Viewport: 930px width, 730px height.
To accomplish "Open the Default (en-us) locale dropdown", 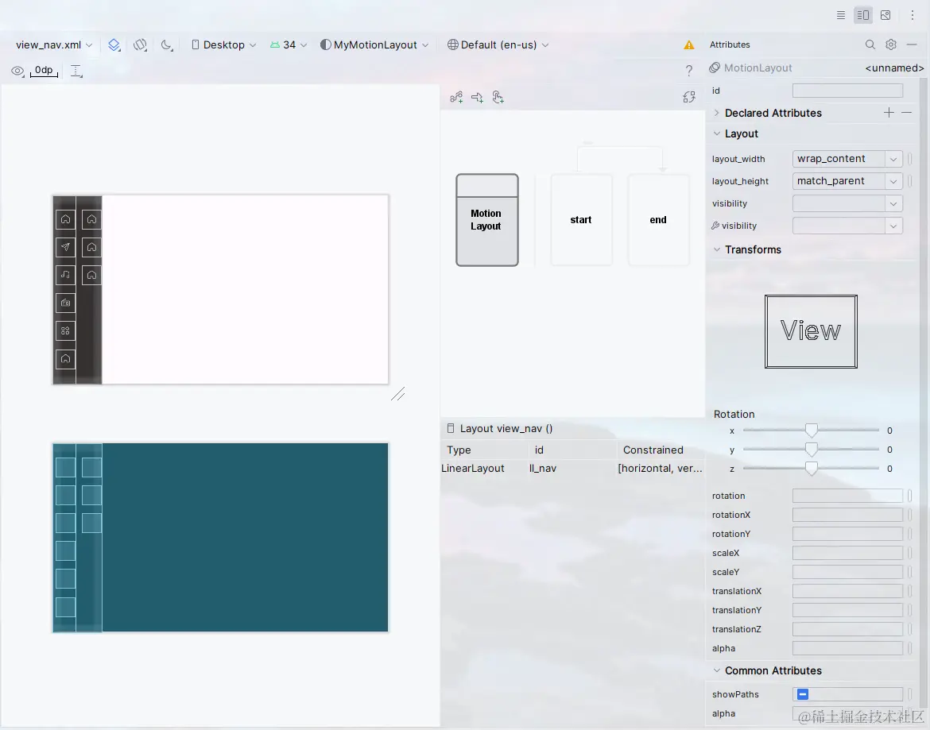I will (498, 45).
